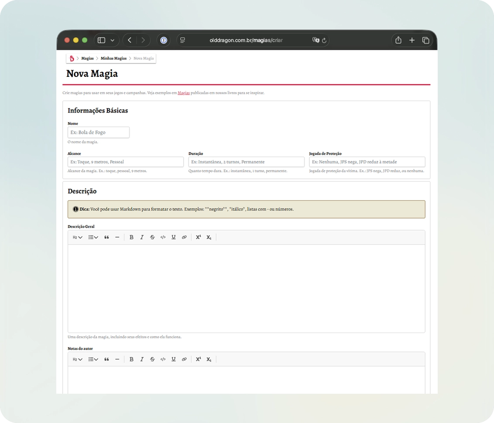Viewport: 494px width, 423px height.
Task: Focus the Duração text field
Action: click(x=247, y=162)
